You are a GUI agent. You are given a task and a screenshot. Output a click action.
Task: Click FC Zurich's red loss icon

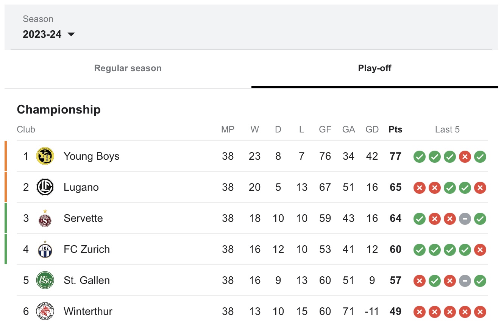[480, 249]
